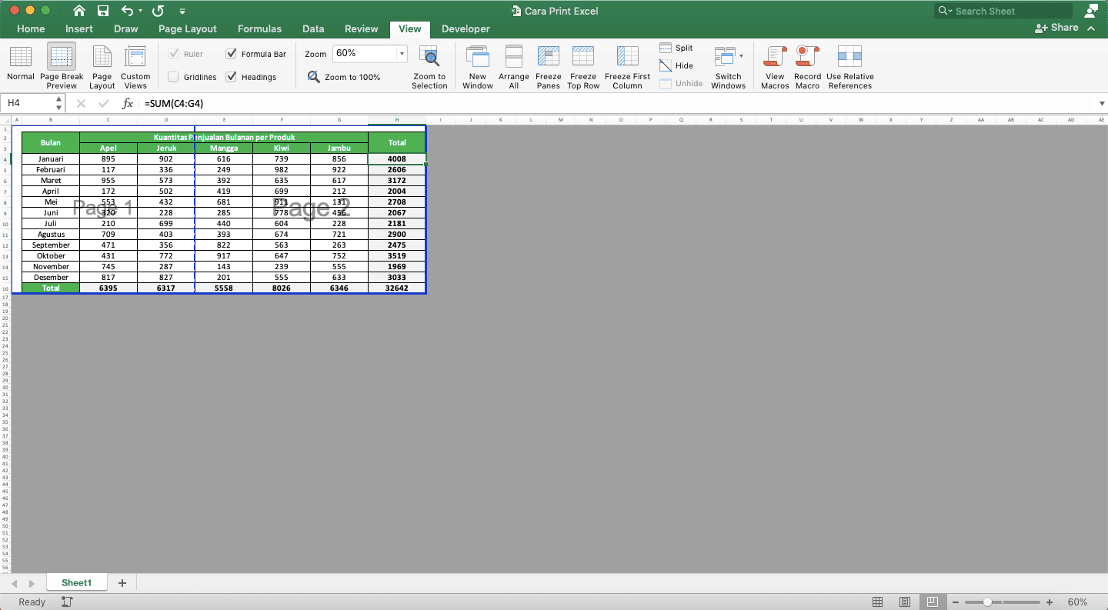The width and height of the screenshot is (1108, 610).
Task: Open the Data tab
Action: (x=313, y=28)
